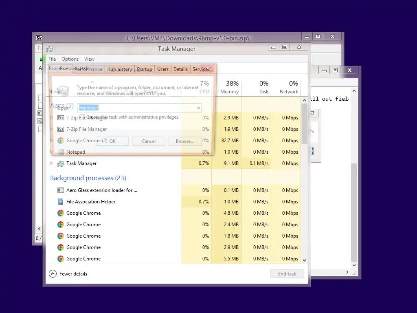Click process list scroll-down arrow in Task Manager
This screenshot has width=417, height=313.
coord(305,260)
